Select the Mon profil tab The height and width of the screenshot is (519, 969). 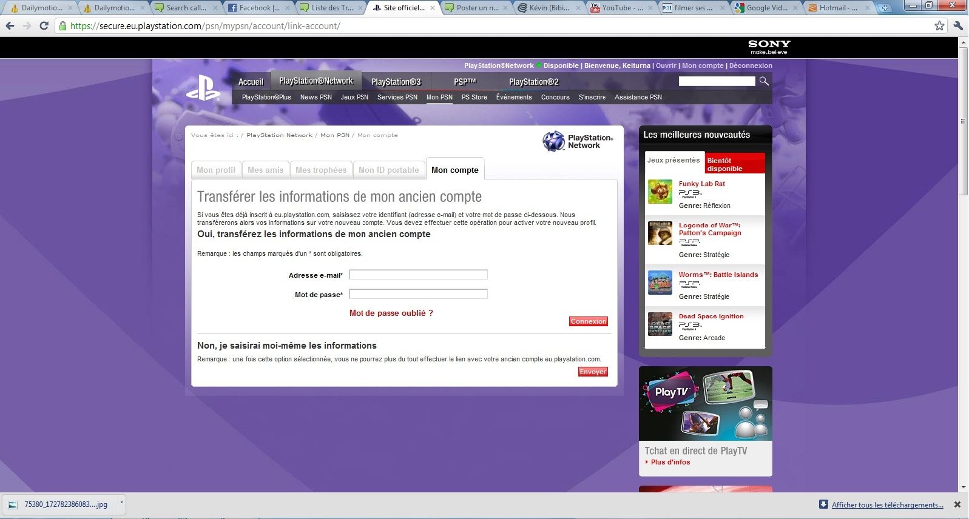216,170
